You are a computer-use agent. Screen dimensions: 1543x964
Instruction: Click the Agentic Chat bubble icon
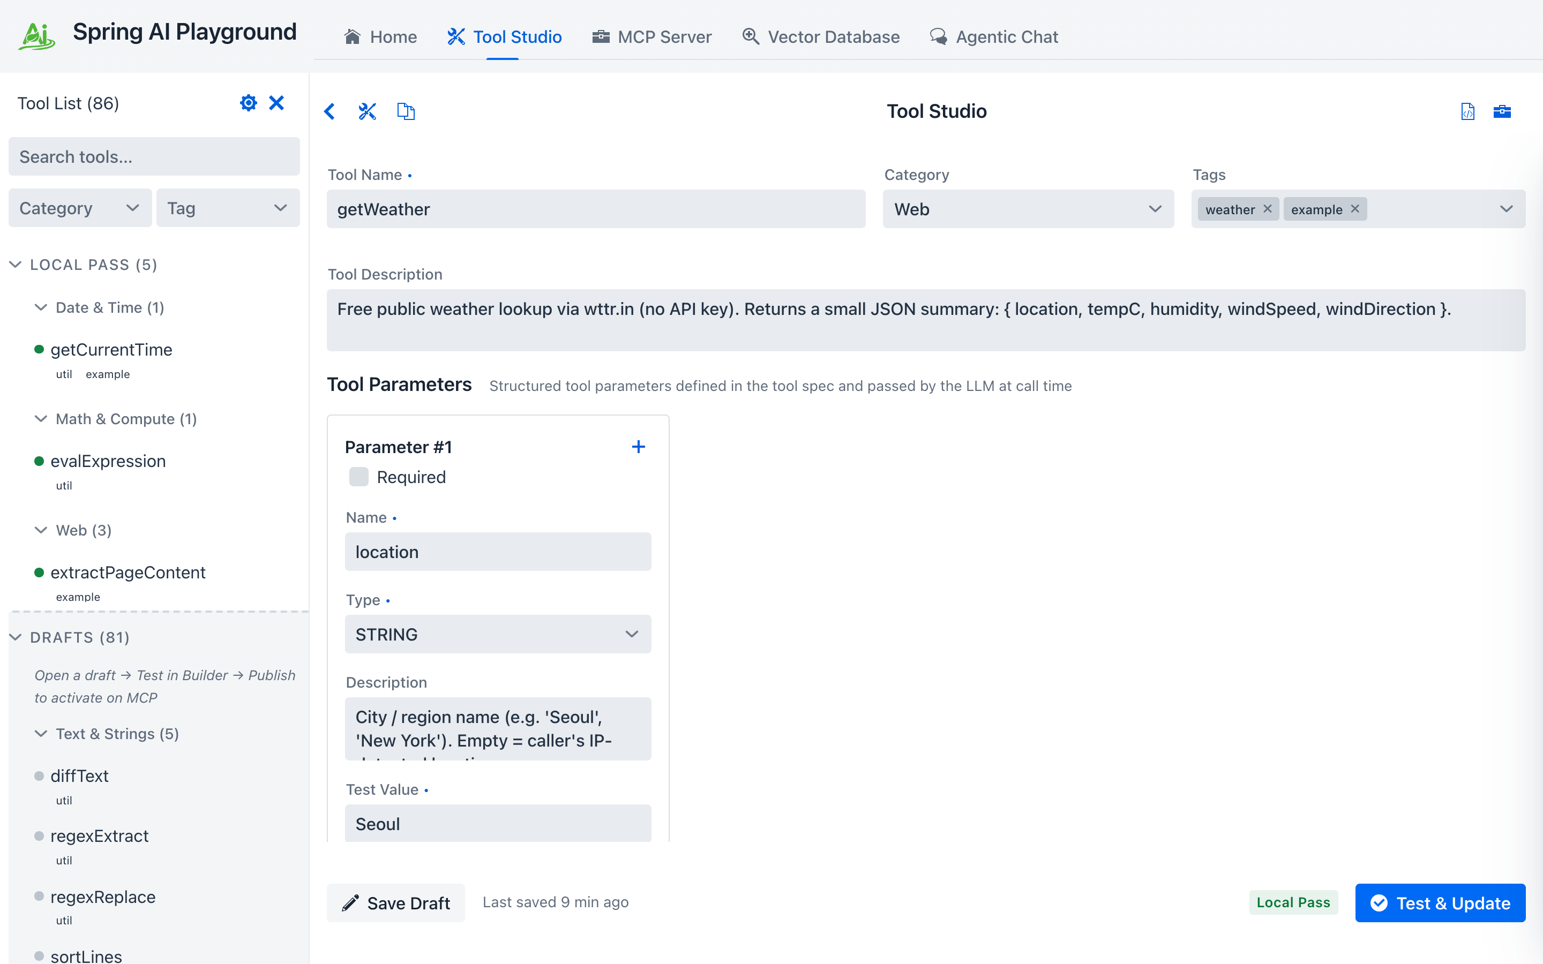tap(938, 36)
